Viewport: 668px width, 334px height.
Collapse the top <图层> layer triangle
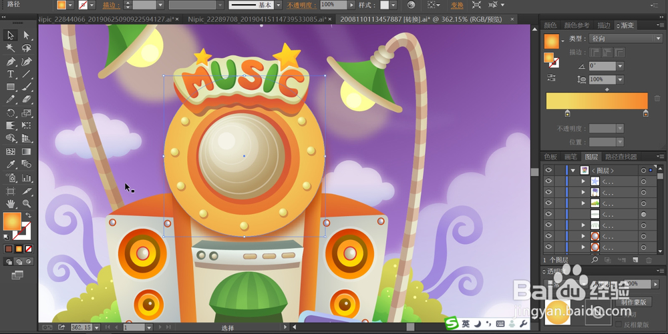(573, 171)
